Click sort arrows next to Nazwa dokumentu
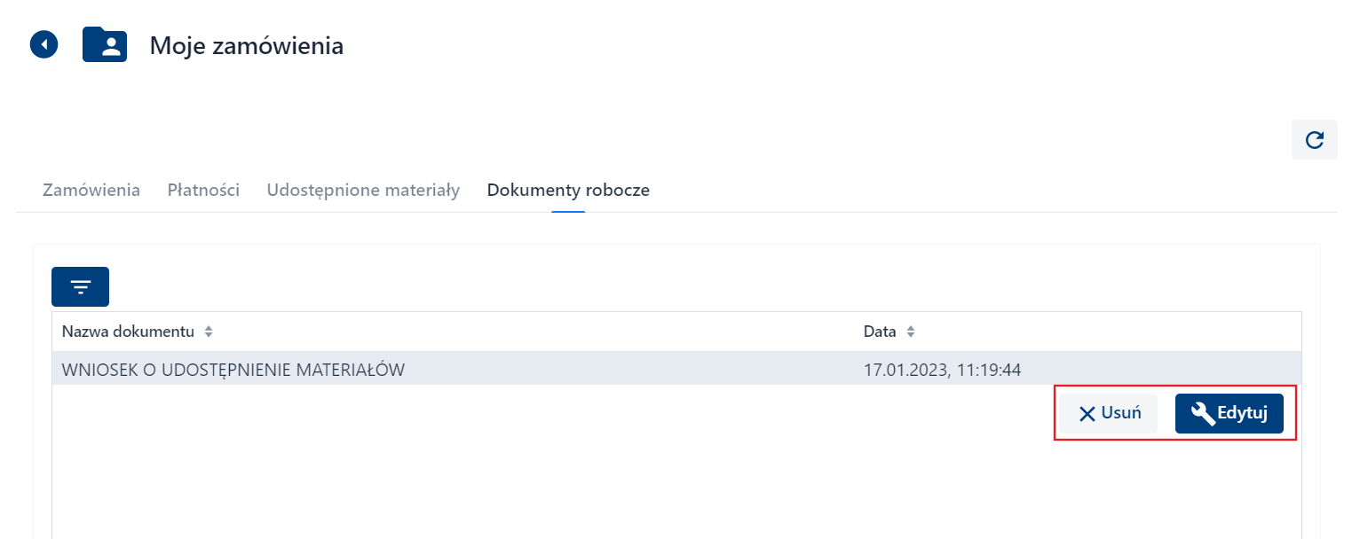 [209, 332]
